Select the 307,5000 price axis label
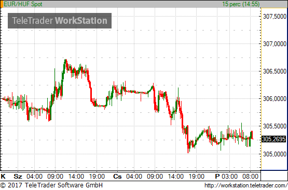This screenshot has height=190, width=288. (x=275, y=16)
